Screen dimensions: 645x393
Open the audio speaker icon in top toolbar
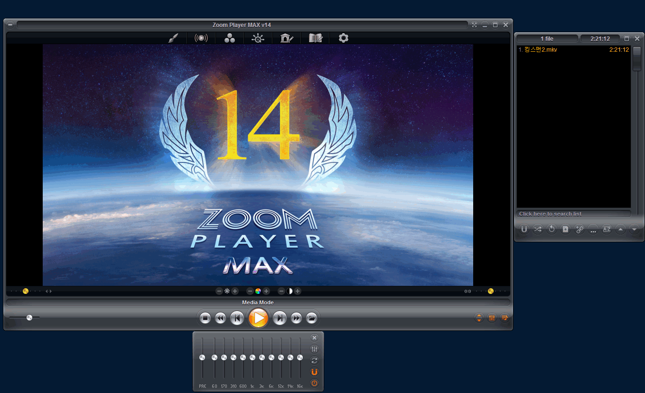(x=201, y=38)
